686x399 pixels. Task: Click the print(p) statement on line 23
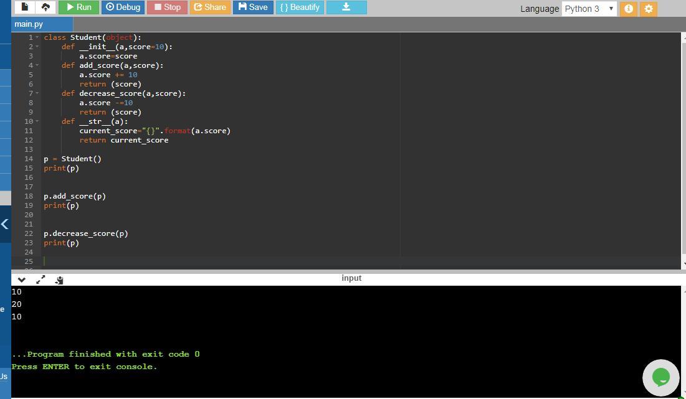click(x=61, y=243)
